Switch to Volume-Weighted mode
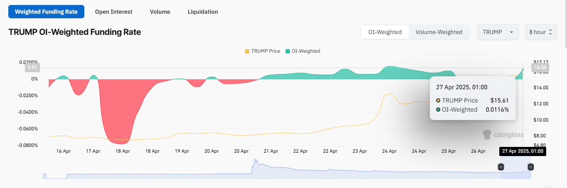Image resolution: width=567 pixels, height=188 pixels. [x=439, y=32]
